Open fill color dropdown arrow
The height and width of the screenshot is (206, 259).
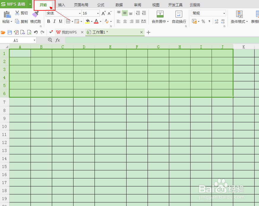tap(92, 21)
